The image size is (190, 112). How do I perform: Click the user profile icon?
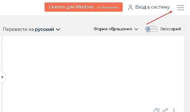coord(131,7)
